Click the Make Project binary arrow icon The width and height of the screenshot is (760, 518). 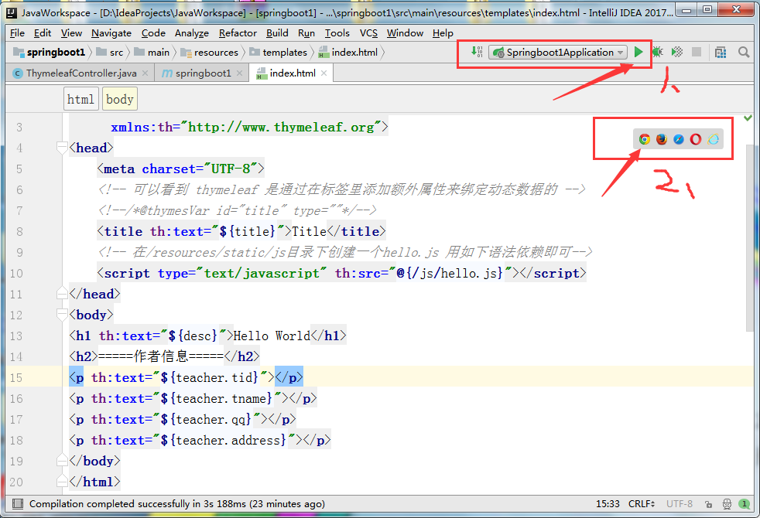pos(477,52)
